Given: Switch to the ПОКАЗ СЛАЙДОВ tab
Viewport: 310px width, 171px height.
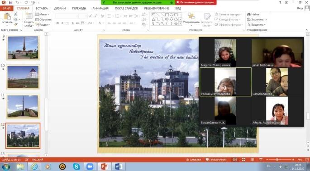Looking at the screenshot, I should [x=126, y=8].
